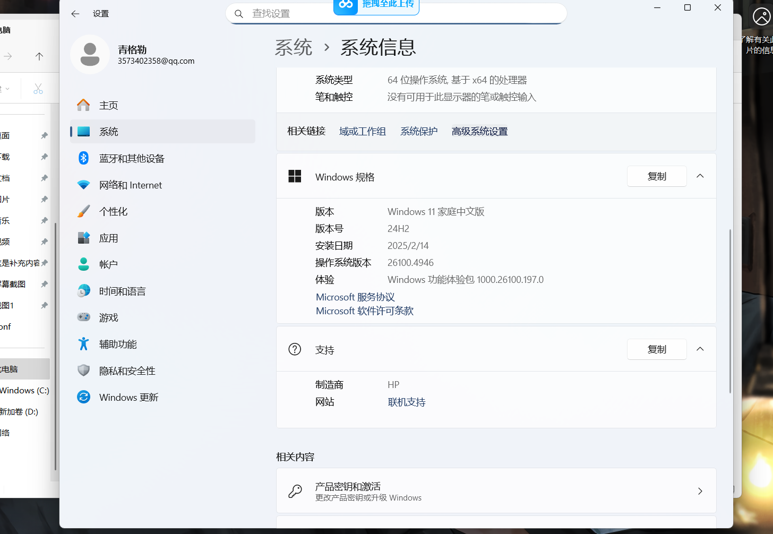Go back using the Settings back arrow

[75, 14]
